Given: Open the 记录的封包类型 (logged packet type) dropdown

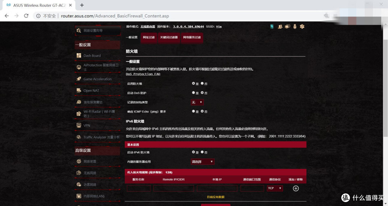Looking at the screenshot, I should (x=197, y=102).
